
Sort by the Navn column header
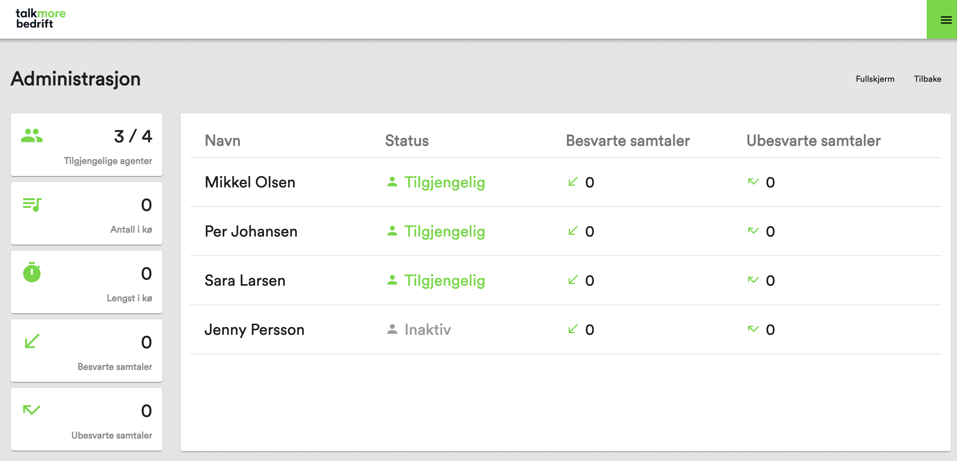223,141
